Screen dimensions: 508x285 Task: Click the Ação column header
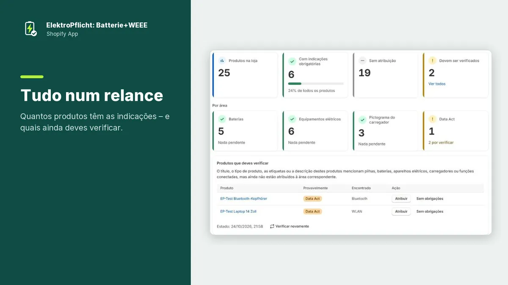click(396, 188)
